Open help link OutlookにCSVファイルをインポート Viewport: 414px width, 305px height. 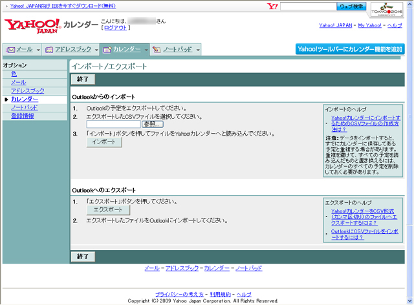coord(365,235)
